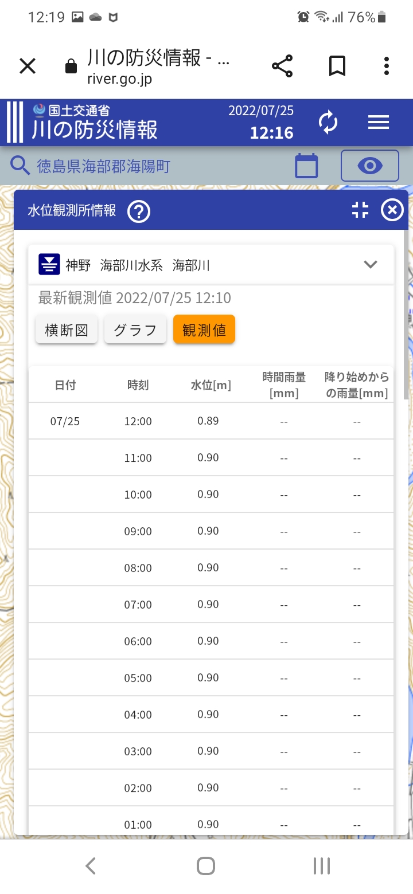
Task: Open the hamburger menu in site header
Action: 379,122
